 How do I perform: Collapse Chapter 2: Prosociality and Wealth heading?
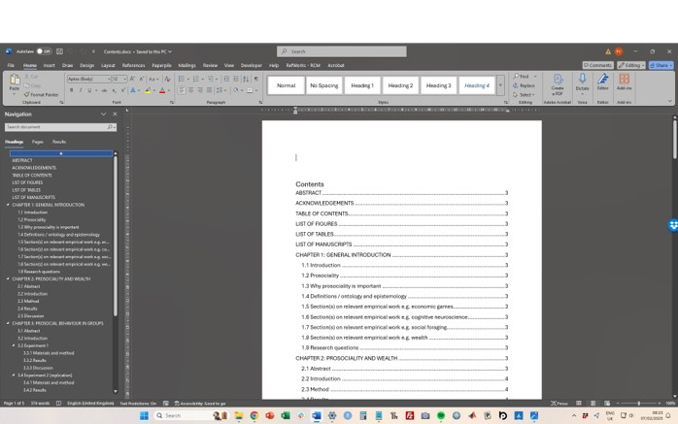pos(9,278)
